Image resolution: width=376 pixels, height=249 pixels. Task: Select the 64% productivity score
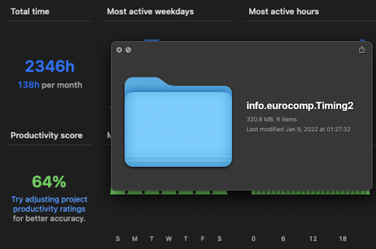pyautogui.click(x=49, y=182)
